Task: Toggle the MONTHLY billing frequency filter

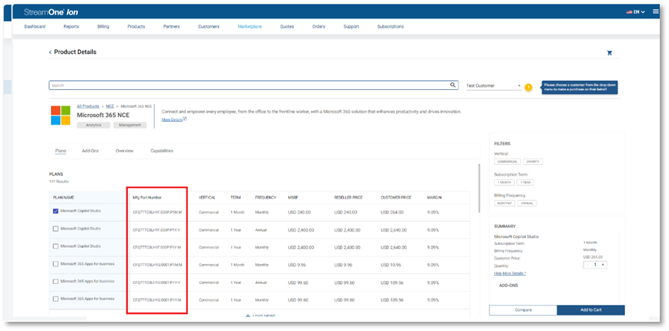Action: tap(505, 203)
